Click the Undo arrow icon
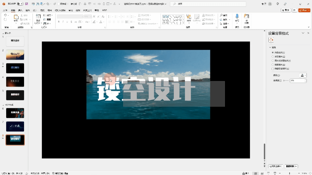 6,15
